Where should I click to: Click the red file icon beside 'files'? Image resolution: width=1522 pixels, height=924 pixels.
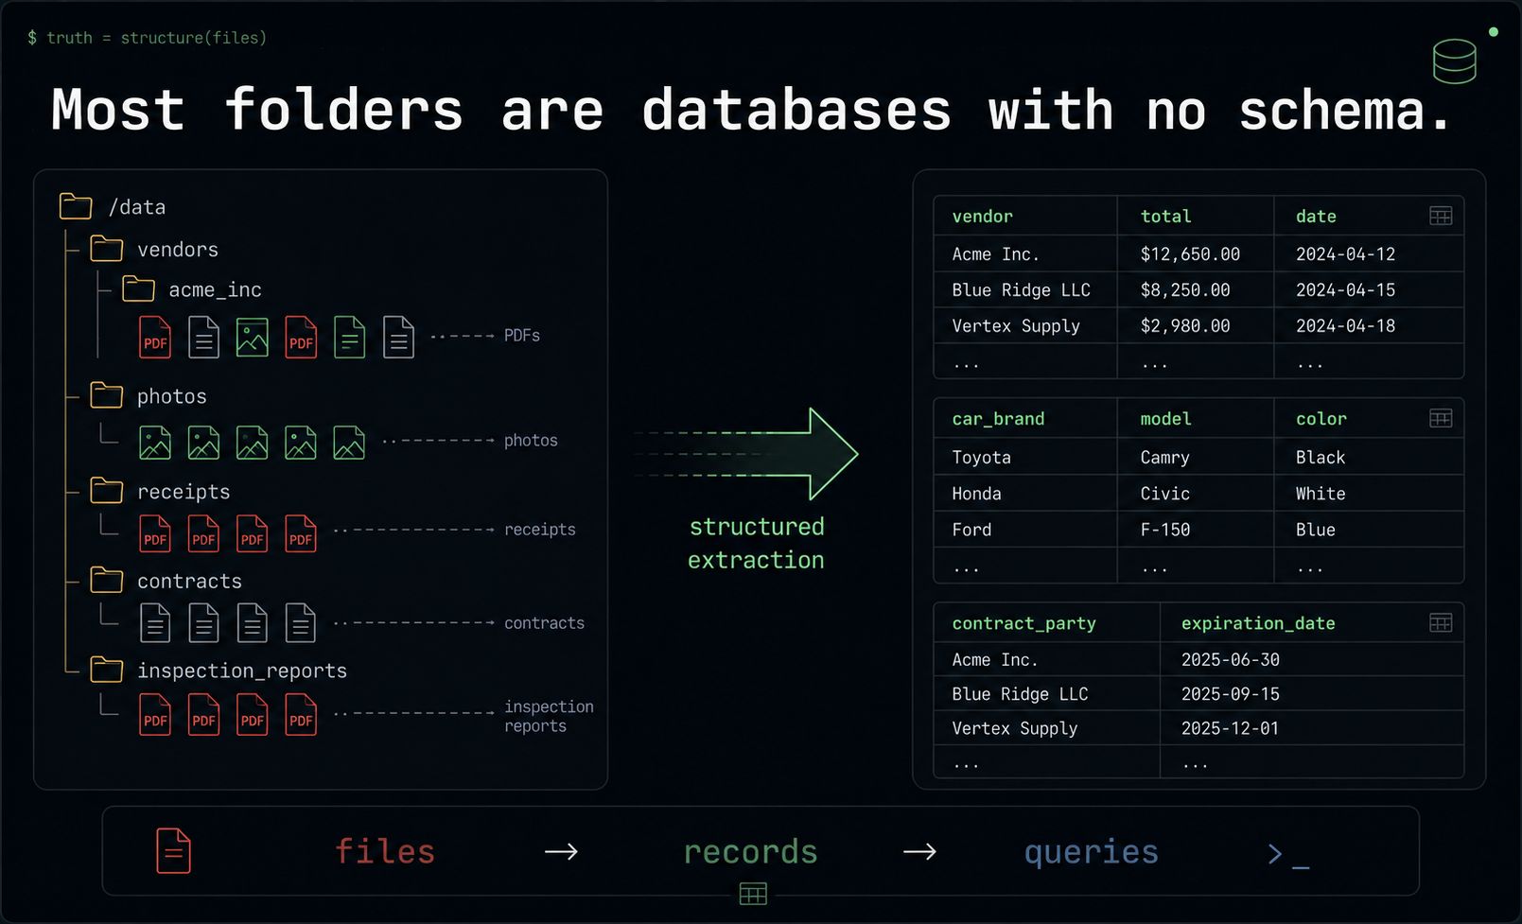point(174,851)
